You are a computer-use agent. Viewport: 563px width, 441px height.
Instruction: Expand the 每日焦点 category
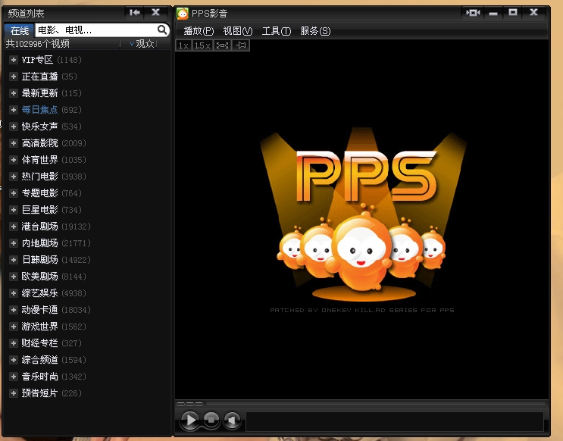point(14,110)
